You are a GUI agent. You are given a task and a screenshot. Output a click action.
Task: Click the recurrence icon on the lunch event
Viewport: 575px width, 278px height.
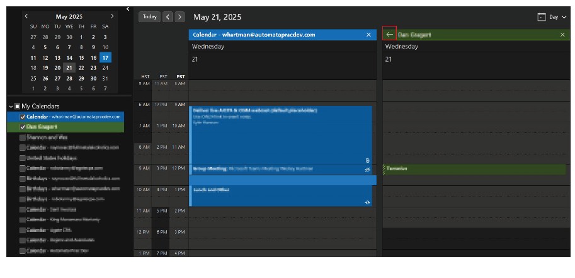(x=368, y=202)
